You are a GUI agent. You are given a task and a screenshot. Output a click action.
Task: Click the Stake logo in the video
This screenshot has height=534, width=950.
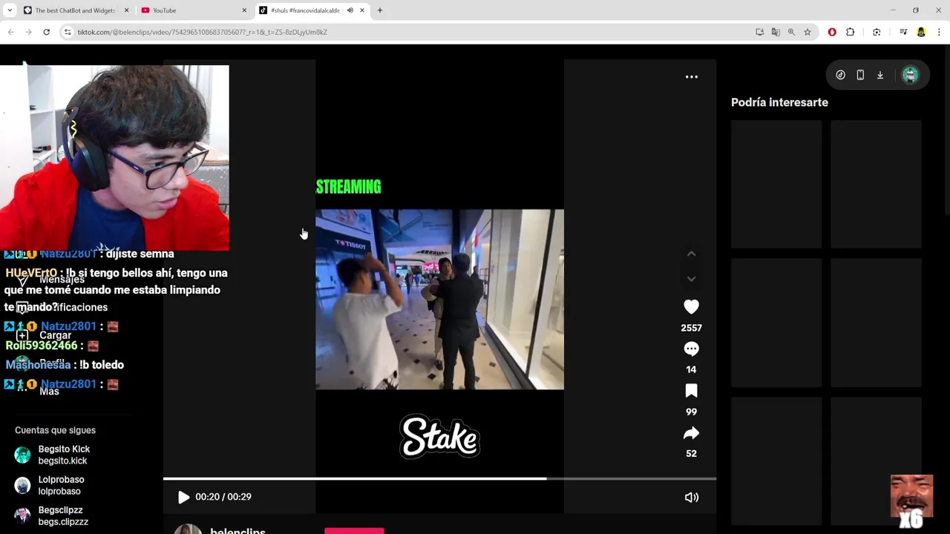click(439, 436)
